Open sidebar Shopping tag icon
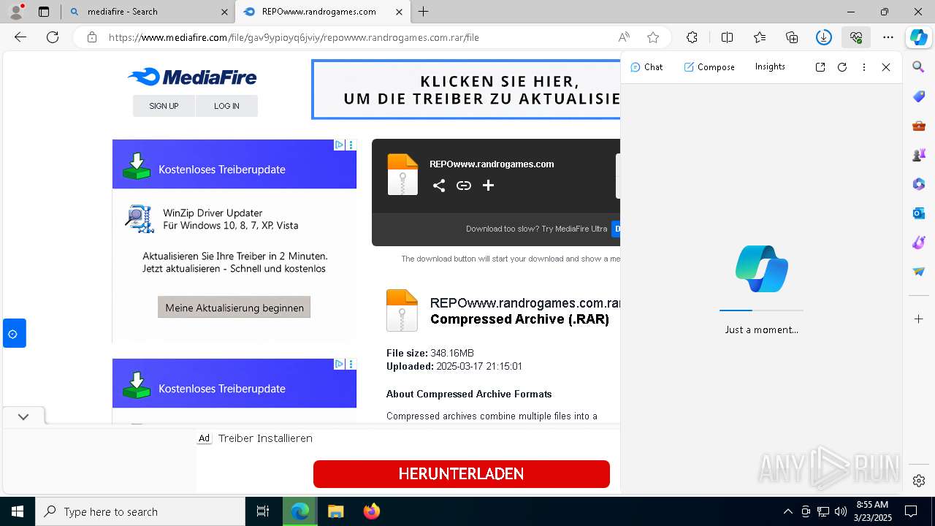 click(x=919, y=96)
